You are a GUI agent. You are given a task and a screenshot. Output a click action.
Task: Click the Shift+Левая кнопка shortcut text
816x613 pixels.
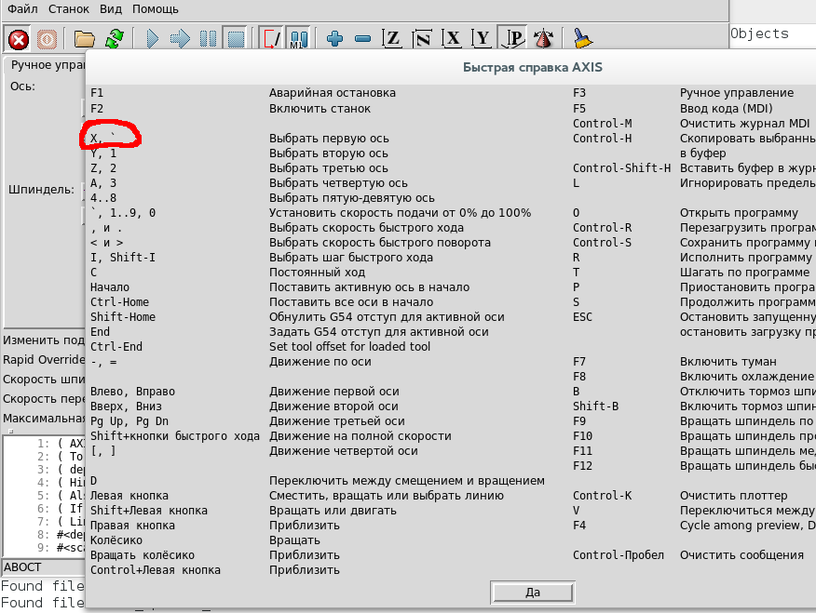(x=149, y=511)
